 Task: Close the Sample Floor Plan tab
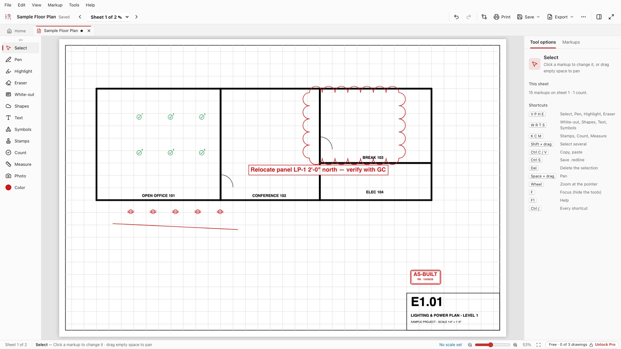point(89,31)
